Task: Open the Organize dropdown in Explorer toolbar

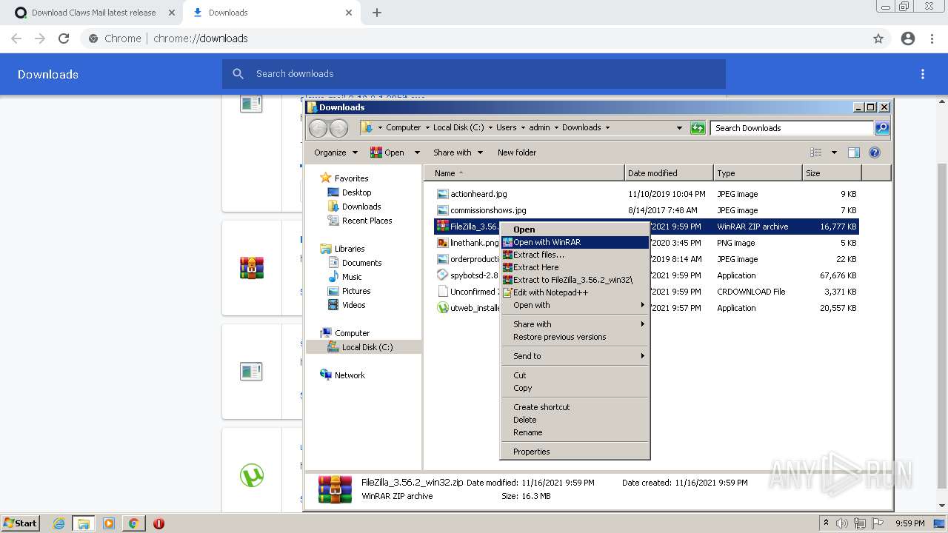Action: [336, 152]
